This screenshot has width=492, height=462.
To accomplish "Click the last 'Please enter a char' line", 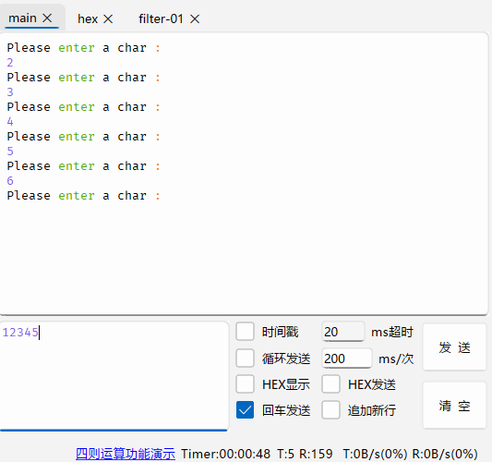I will (x=83, y=196).
